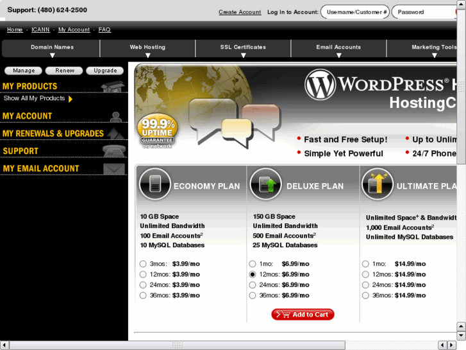Click the ECONOMY PLAN heading

click(x=206, y=186)
